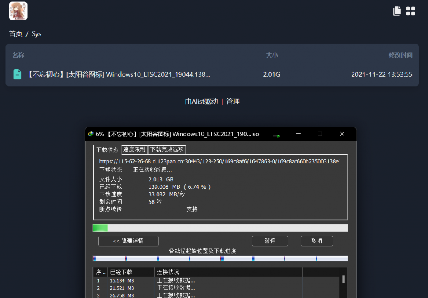
Task: Click the teal file icon beside Windows10_LTSC2021
Action: point(18,74)
